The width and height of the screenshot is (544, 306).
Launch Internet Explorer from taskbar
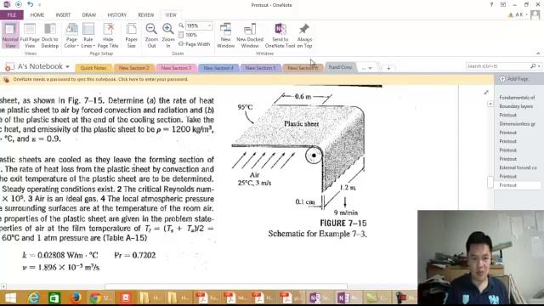[34, 298]
